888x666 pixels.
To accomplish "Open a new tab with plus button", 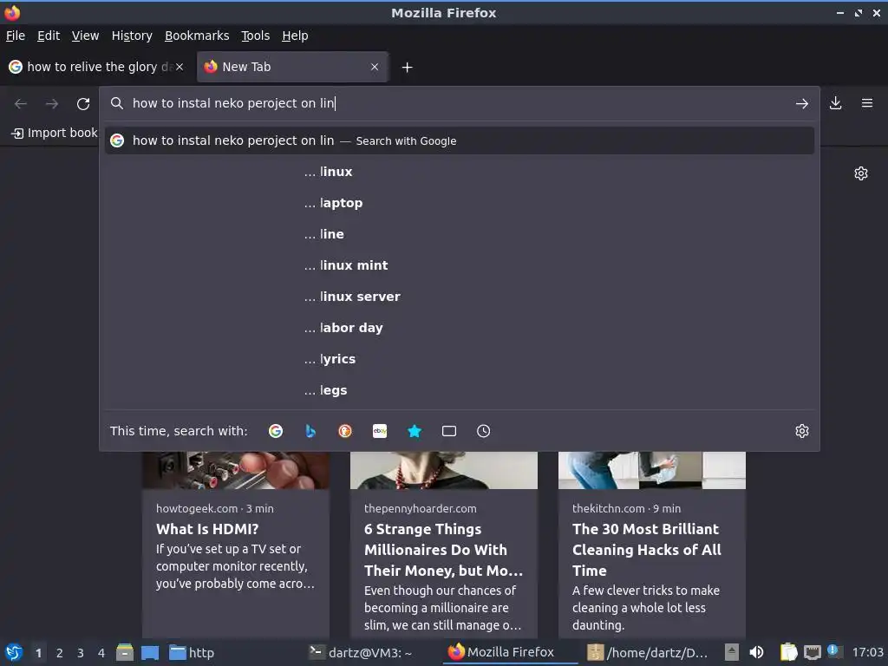I will click(x=407, y=68).
